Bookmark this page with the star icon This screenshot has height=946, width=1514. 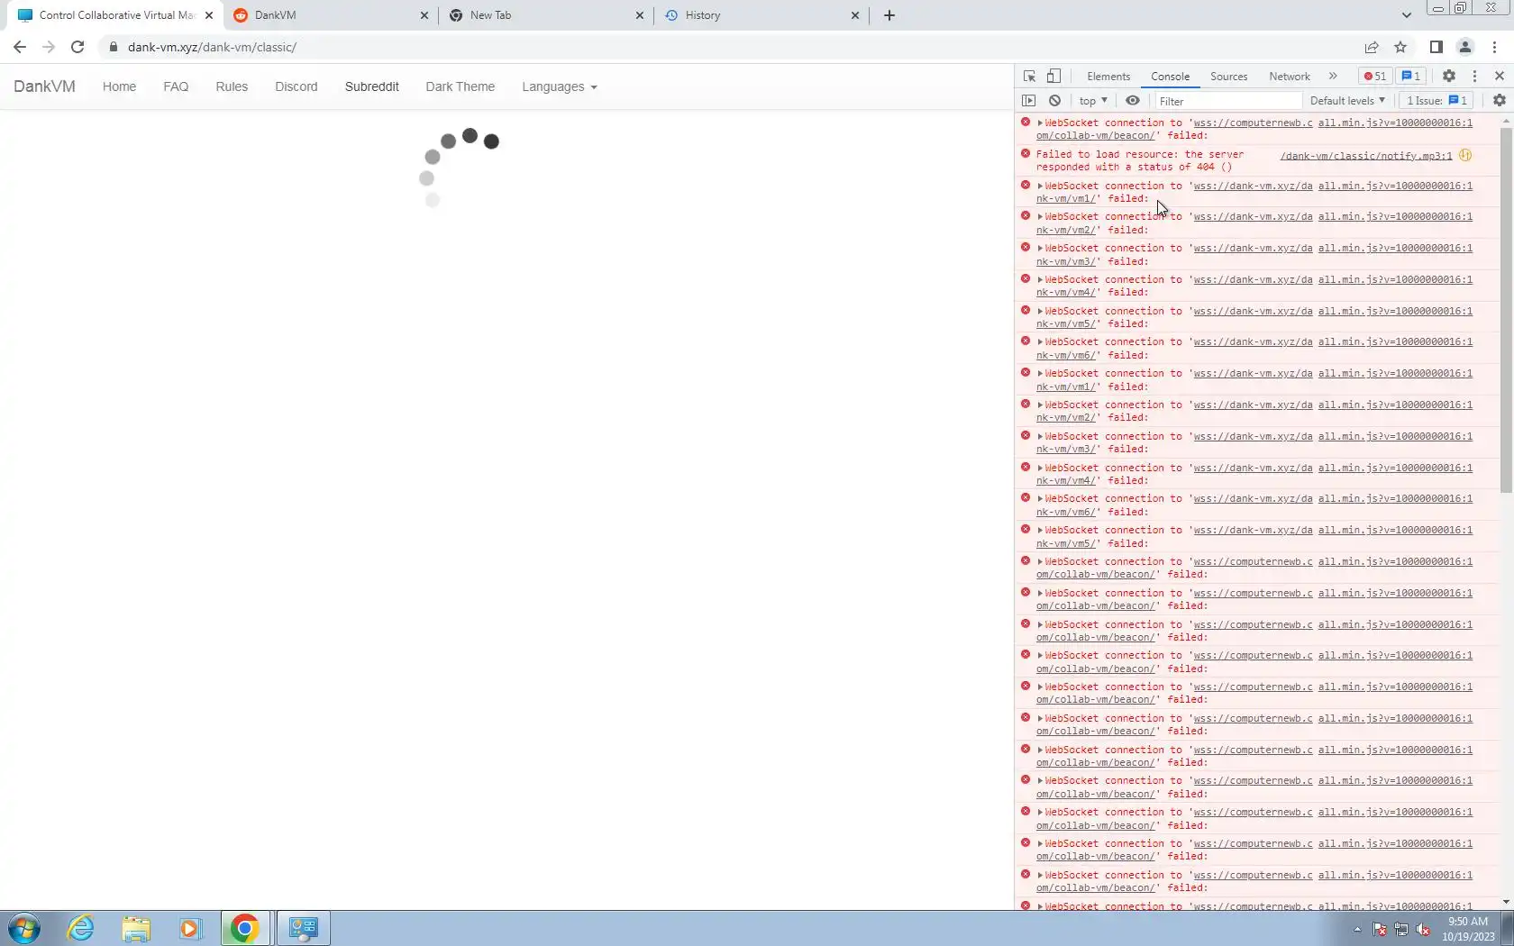pos(1400,47)
